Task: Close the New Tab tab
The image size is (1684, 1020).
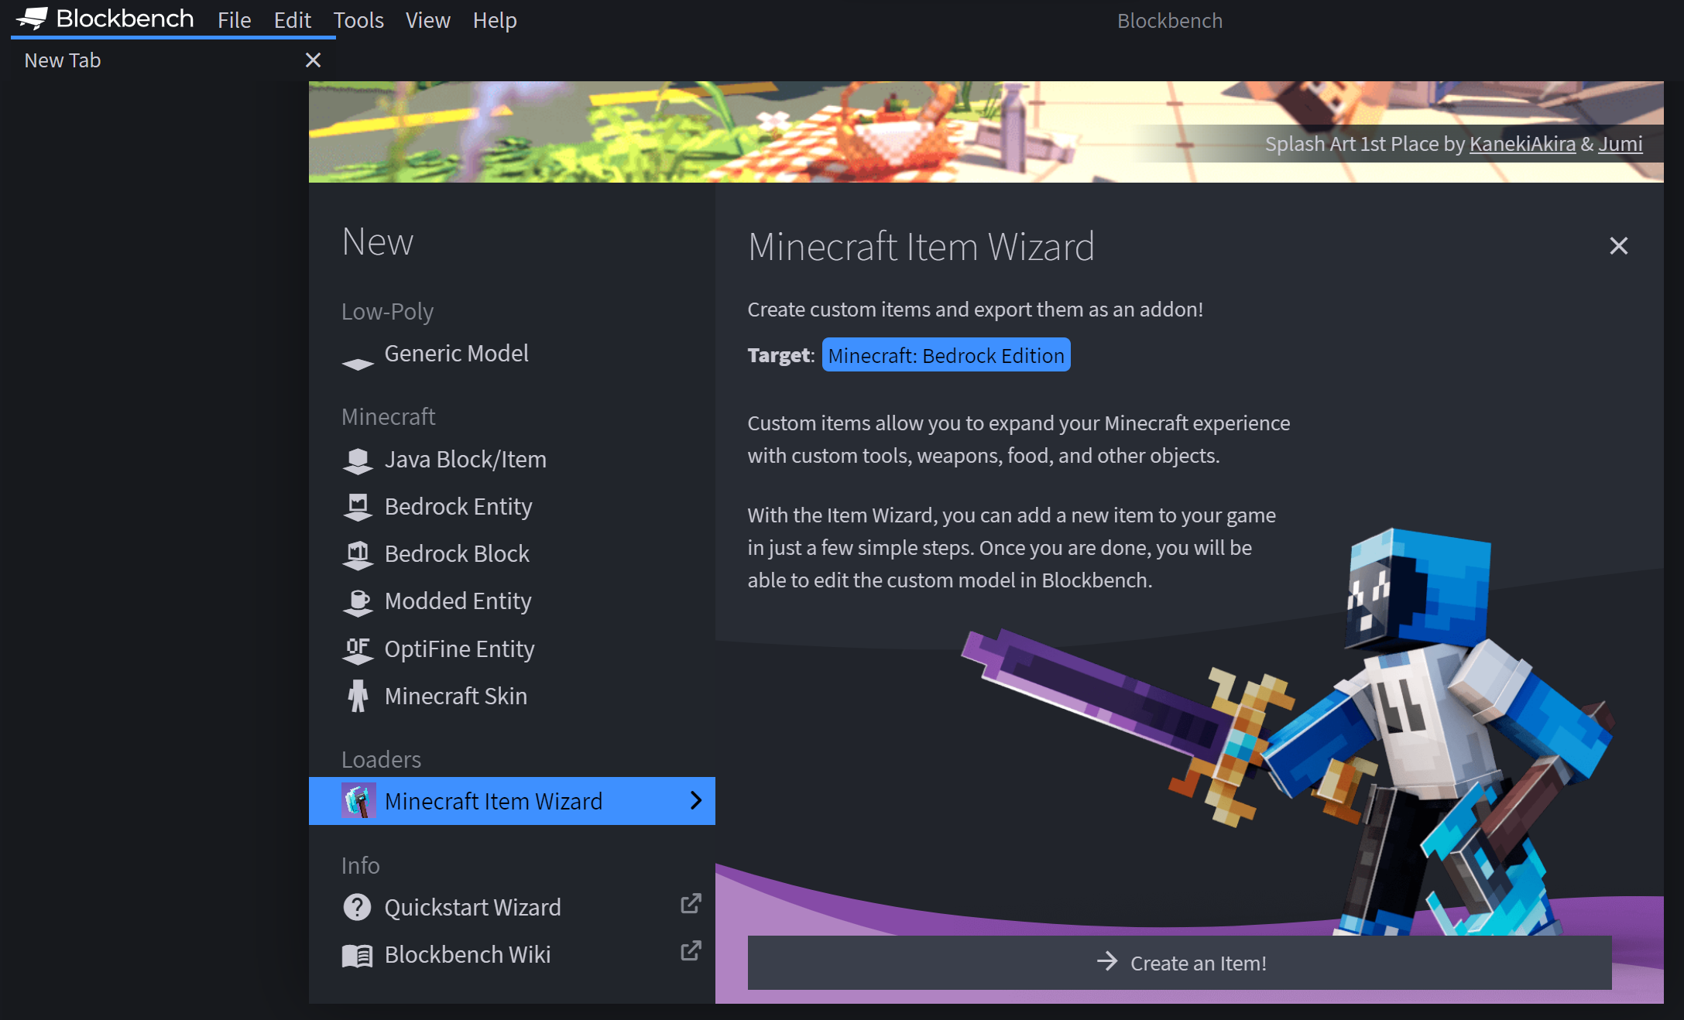Action: (313, 60)
